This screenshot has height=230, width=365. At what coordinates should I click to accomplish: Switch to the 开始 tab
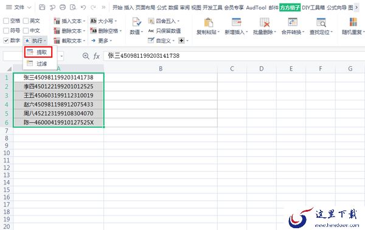click(x=117, y=8)
